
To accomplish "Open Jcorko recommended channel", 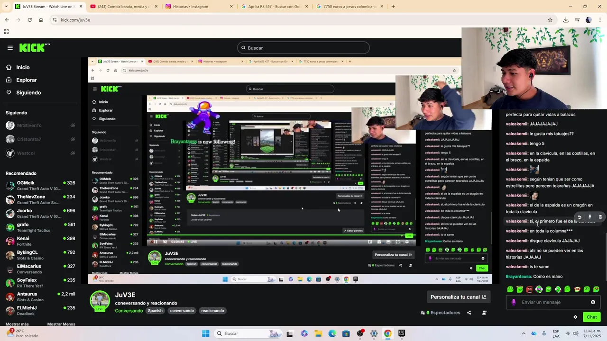I will point(40,213).
